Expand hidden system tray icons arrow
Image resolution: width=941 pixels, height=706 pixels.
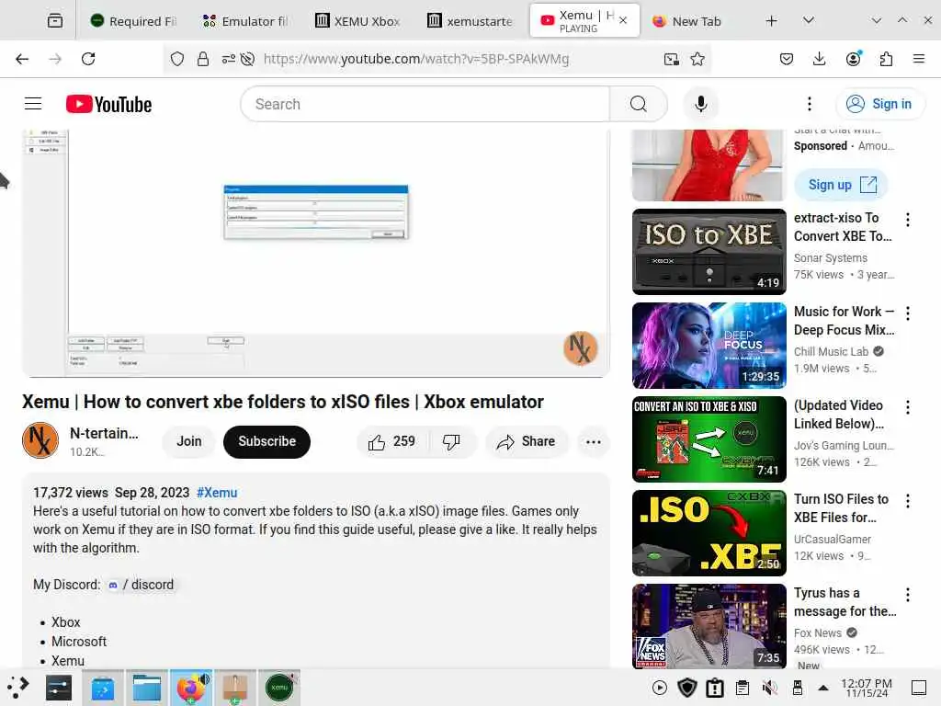[x=823, y=688]
